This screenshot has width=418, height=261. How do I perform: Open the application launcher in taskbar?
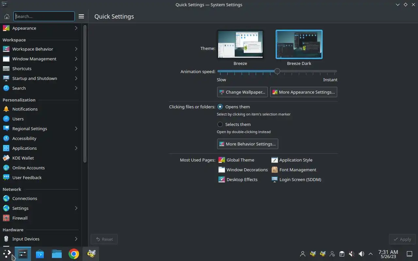tap(7, 253)
